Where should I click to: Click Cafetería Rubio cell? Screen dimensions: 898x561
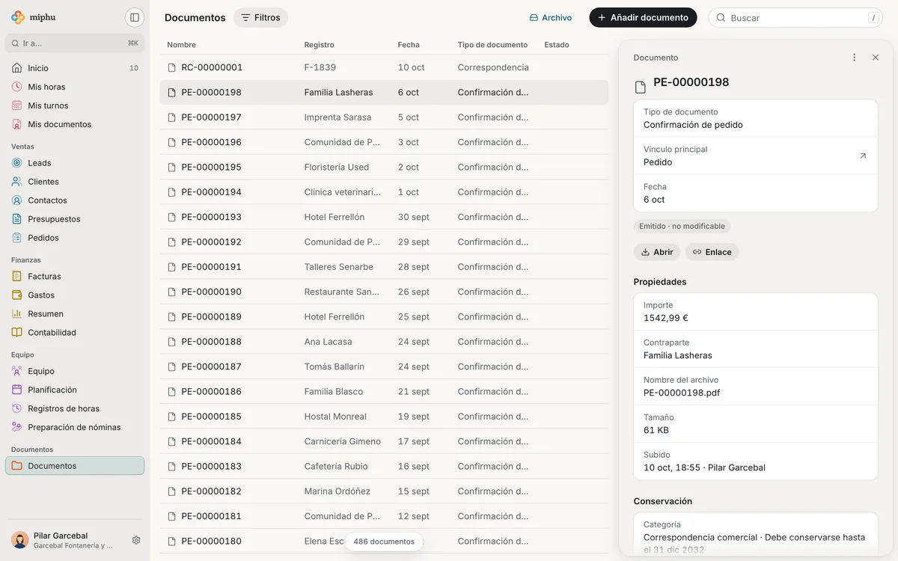coord(336,466)
